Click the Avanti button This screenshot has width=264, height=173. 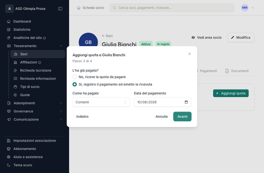[x=182, y=117]
